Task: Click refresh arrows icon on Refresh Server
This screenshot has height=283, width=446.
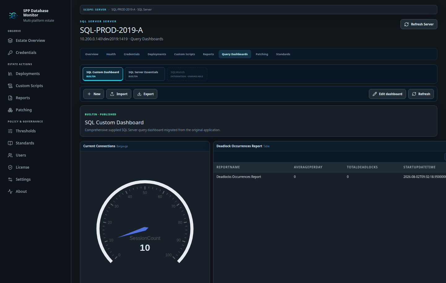Action: pyautogui.click(x=406, y=24)
